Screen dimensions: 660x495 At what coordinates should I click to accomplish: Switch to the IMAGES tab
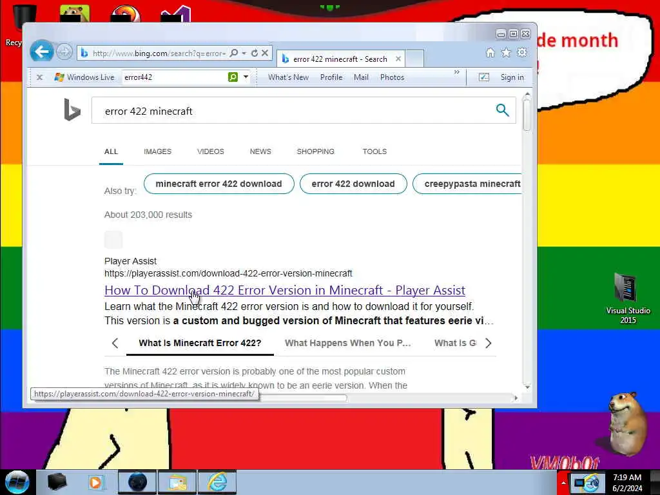pyautogui.click(x=157, y=151)
